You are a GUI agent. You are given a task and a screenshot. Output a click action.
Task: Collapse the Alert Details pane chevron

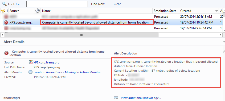click(224, 42)
